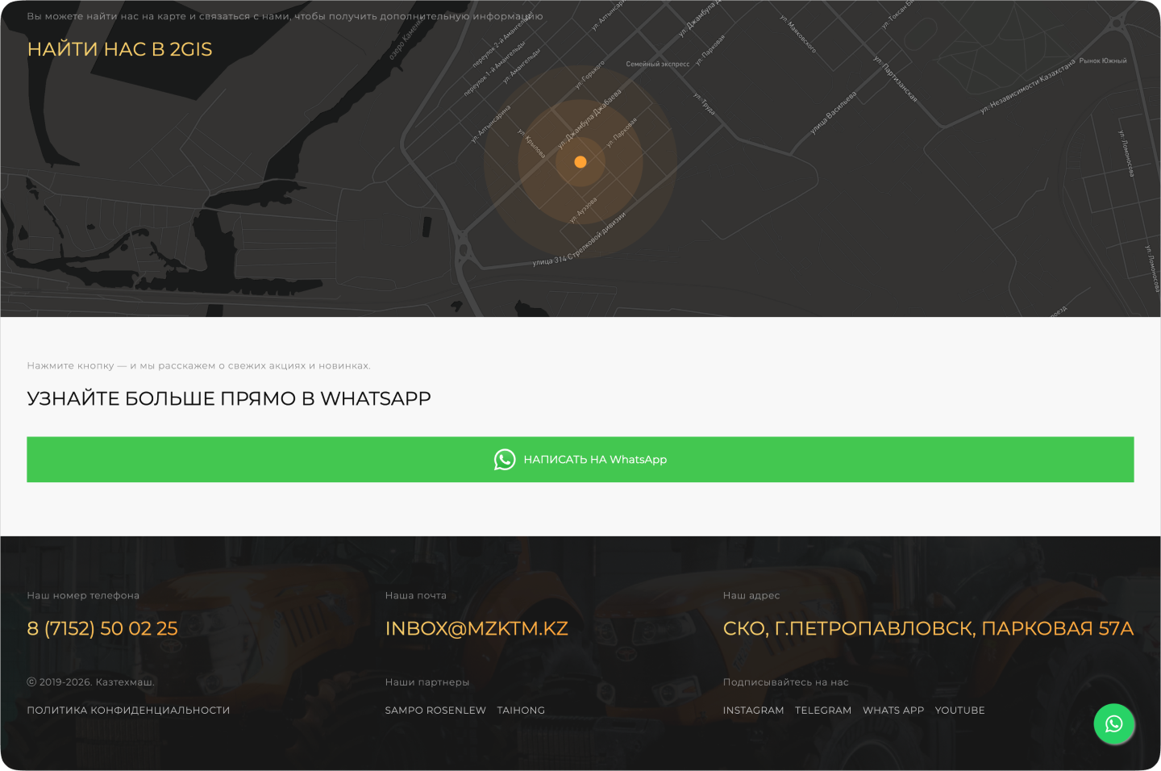This screenshot has width=1161, height=771.
Task: Click НАПИСАТЬ НА WhatsApp button
Action: pos(580,460)
